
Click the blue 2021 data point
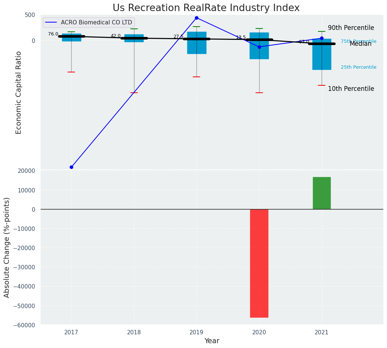click(x=322, y=38)
